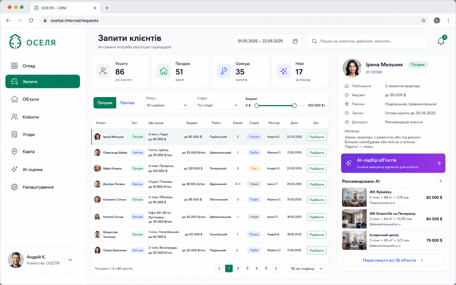Click the calendar icon in date range field
The height and width of the screenshot is (285, 456).
pyautogui.click(x=295, y=41)
